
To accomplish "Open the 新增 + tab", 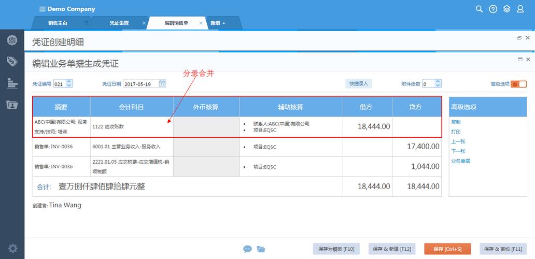I will point(218,23).
